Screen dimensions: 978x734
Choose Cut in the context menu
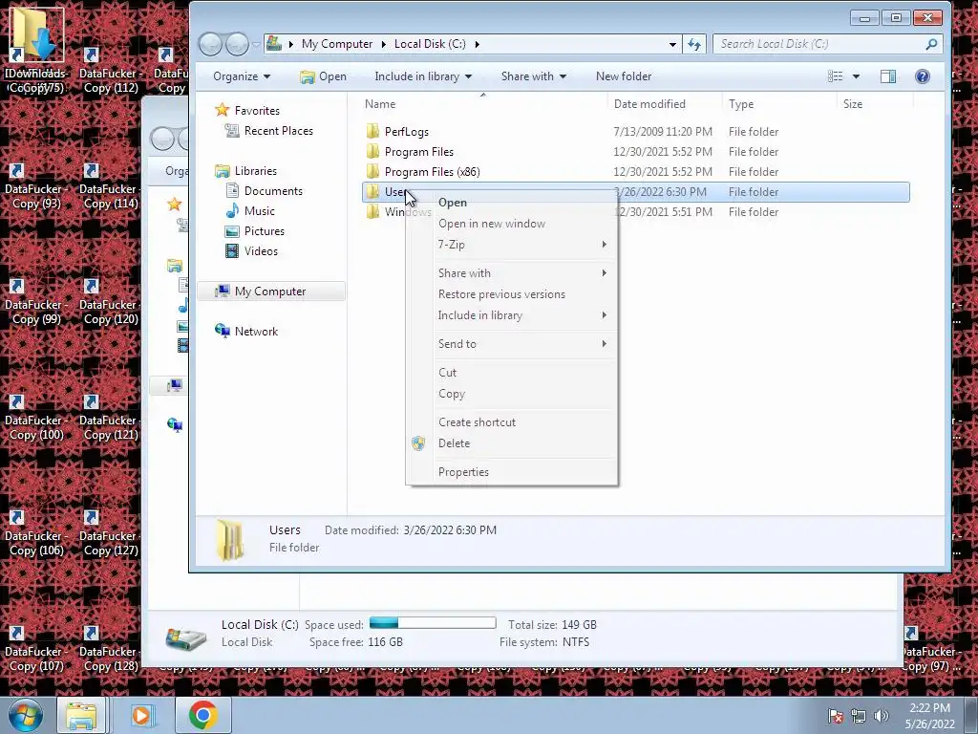[x=447, y=372]
